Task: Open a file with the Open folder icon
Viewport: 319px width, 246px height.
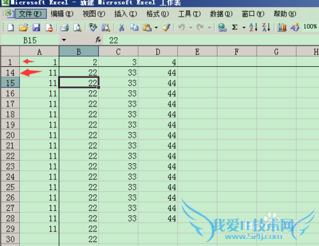Action: tap(24, 27)
